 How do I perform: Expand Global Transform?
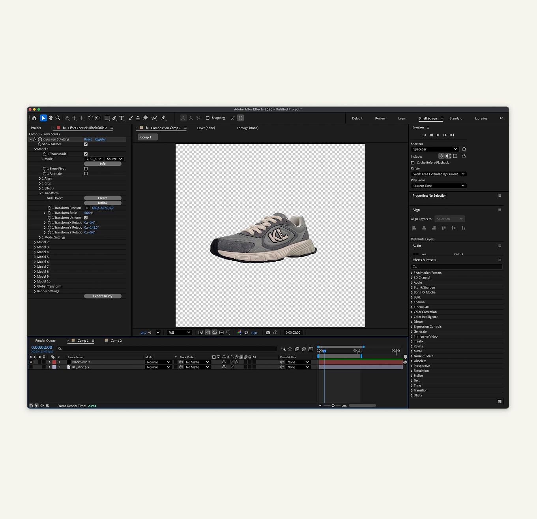click(x=35, y=286)
